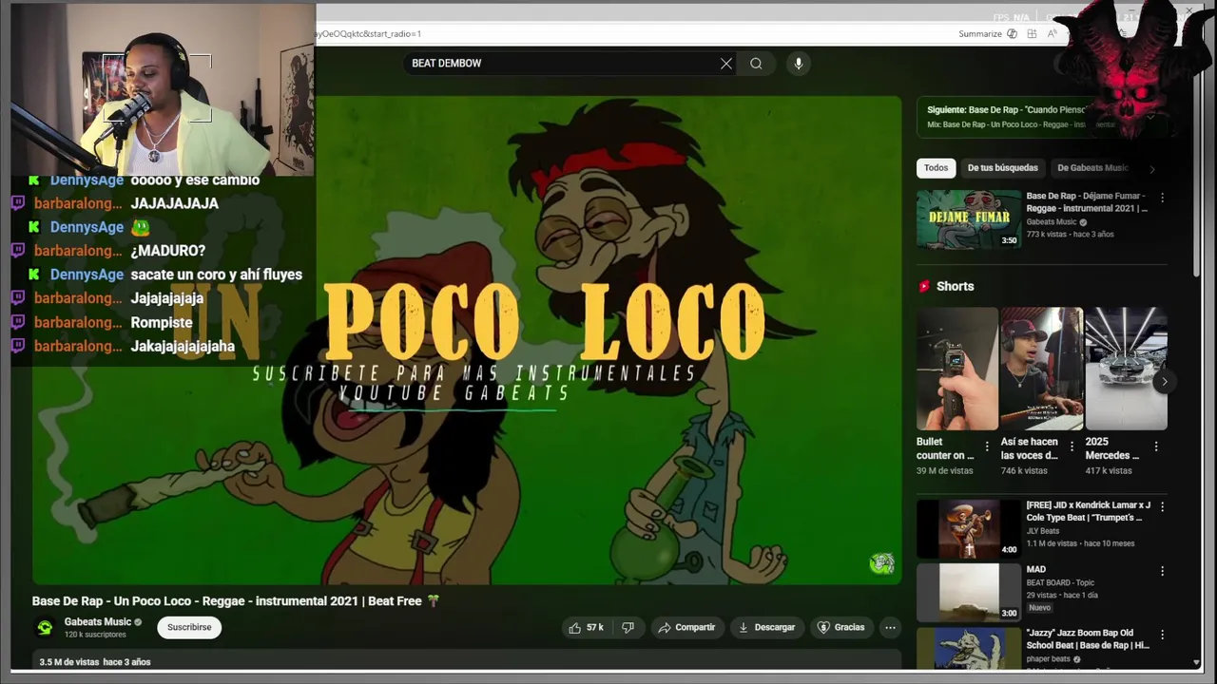1217x684 pixels.
Task: Click JLY Beats channel name
Action: point(1042,531)
